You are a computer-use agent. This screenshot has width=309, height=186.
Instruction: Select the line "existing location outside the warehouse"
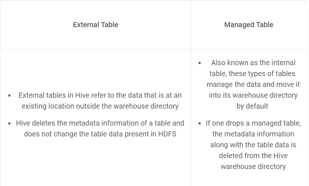100,106
